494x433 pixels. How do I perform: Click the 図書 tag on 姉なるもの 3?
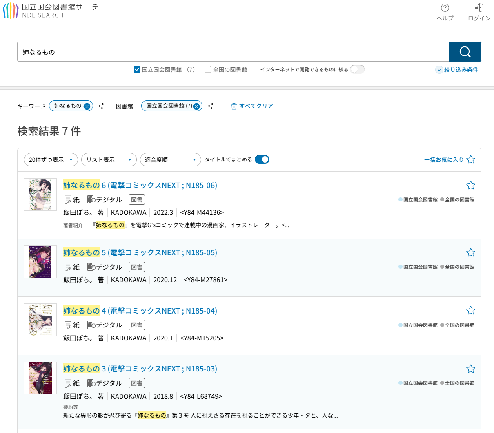point(137,383)
